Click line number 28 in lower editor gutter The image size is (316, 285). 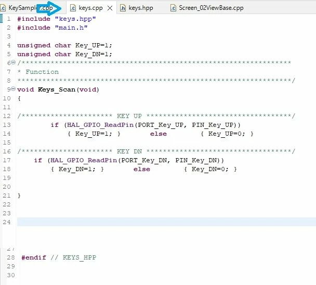click(11, 257)
